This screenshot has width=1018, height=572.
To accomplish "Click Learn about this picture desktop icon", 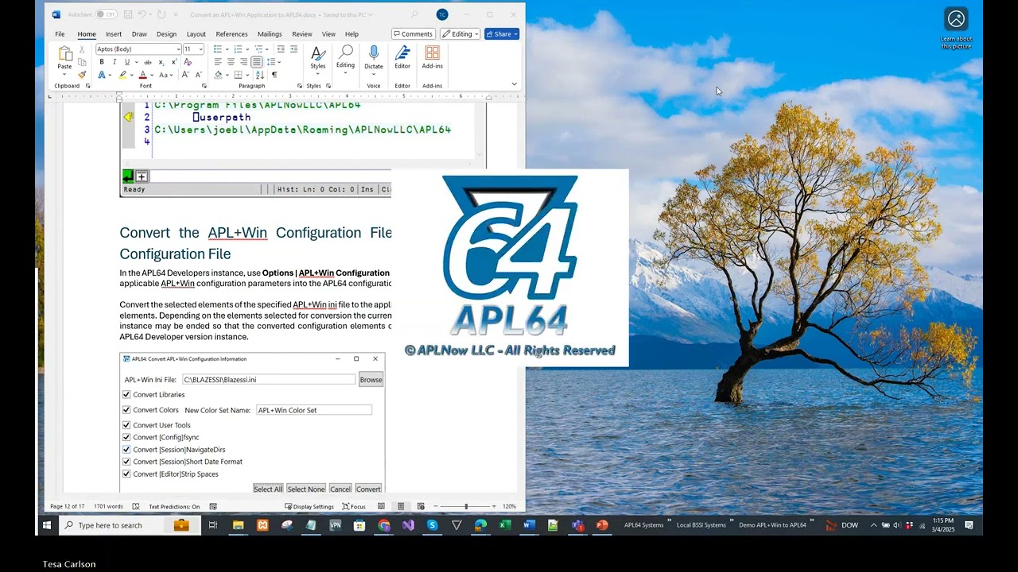I will point(956,29).
